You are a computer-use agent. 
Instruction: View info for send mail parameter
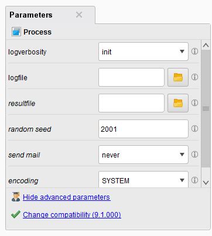click(x=194, y=155)
